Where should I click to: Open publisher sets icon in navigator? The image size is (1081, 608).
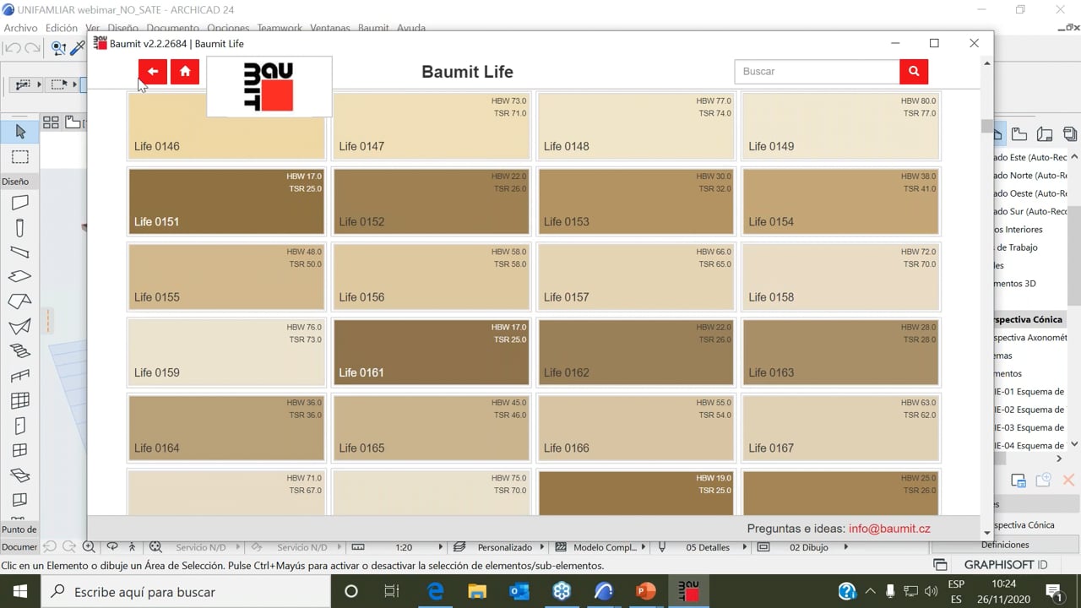click(x=1070, y=133)
